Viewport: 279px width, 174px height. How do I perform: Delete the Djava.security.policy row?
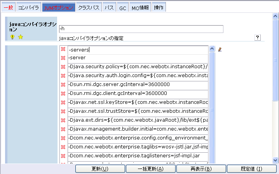click(x=63, y=67)
